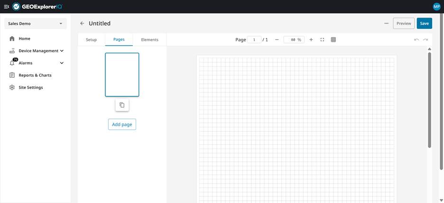
Task: Fit page to screen icon
Action: point(322,40)
